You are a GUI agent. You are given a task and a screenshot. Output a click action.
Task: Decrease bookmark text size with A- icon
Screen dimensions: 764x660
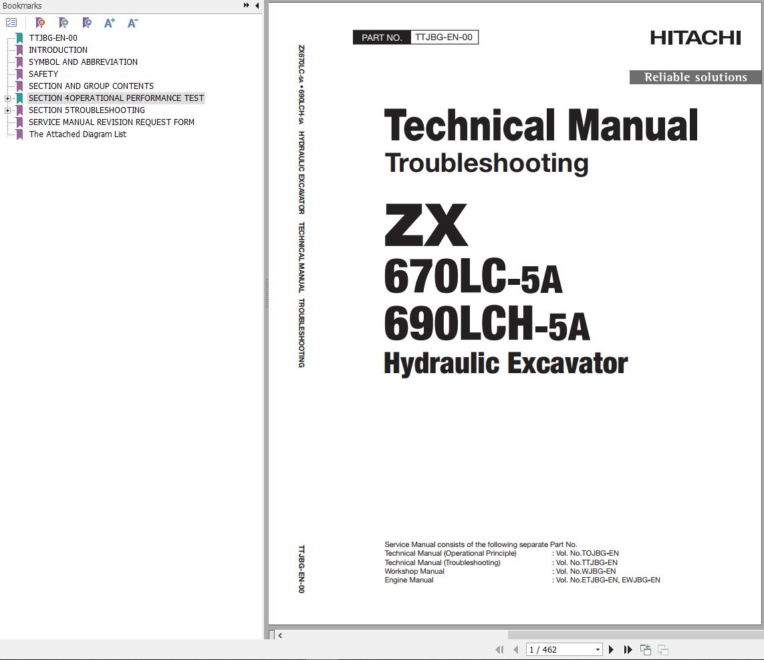[132, 23]
